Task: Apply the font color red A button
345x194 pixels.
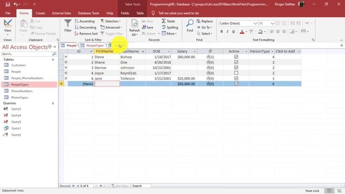Action: (x=242, y=32)
